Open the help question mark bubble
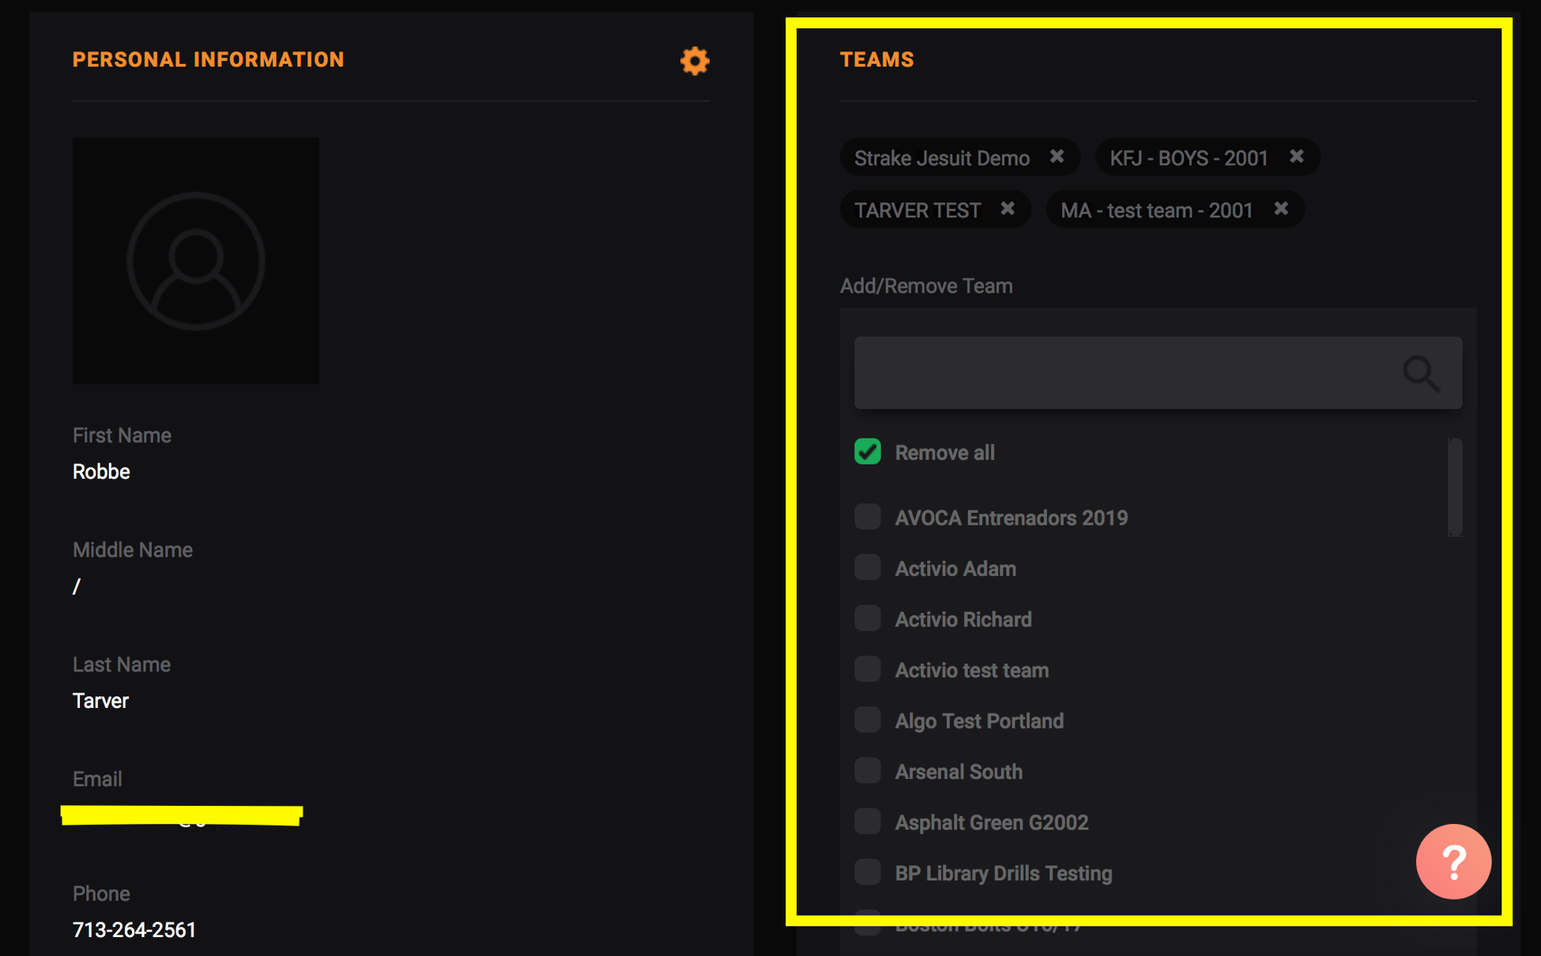1541x956 pixels. pyautogui.click(x=1452, y=861)
